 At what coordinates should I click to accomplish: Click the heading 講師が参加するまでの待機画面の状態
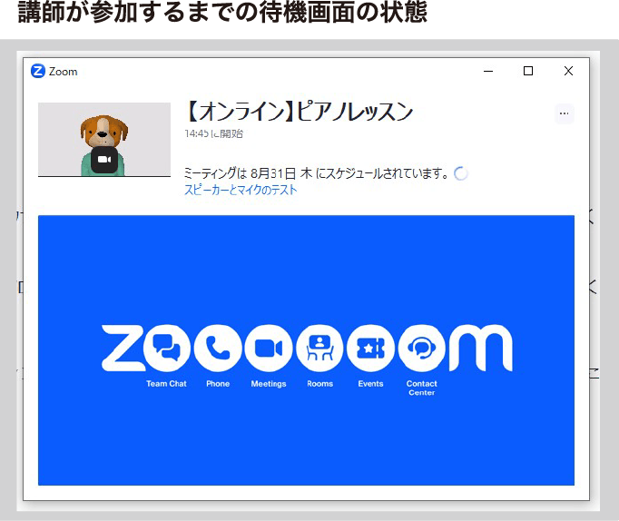222,12
